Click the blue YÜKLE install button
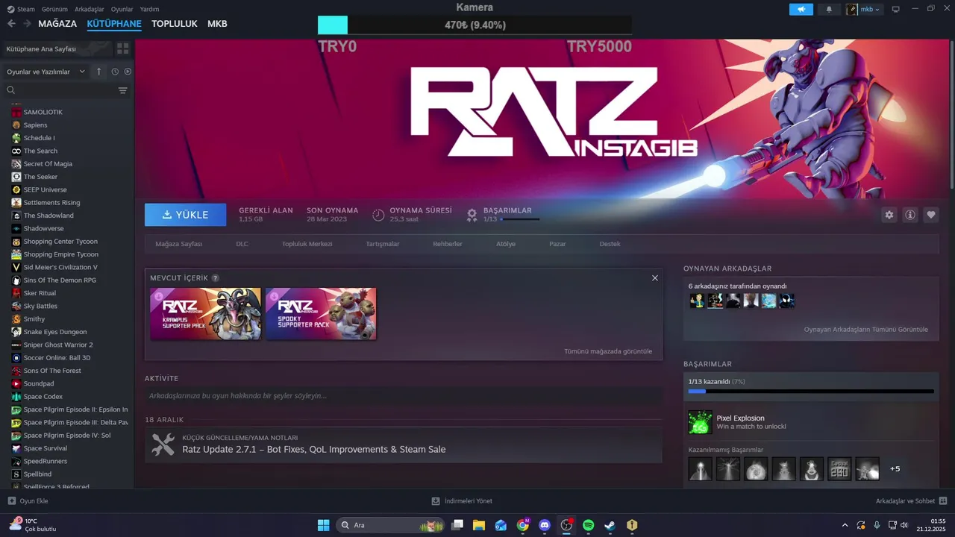The image size is (955, 537). 186,215
